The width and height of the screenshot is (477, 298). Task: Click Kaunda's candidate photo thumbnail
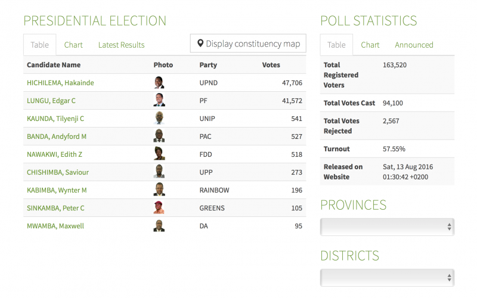(159, 119)
